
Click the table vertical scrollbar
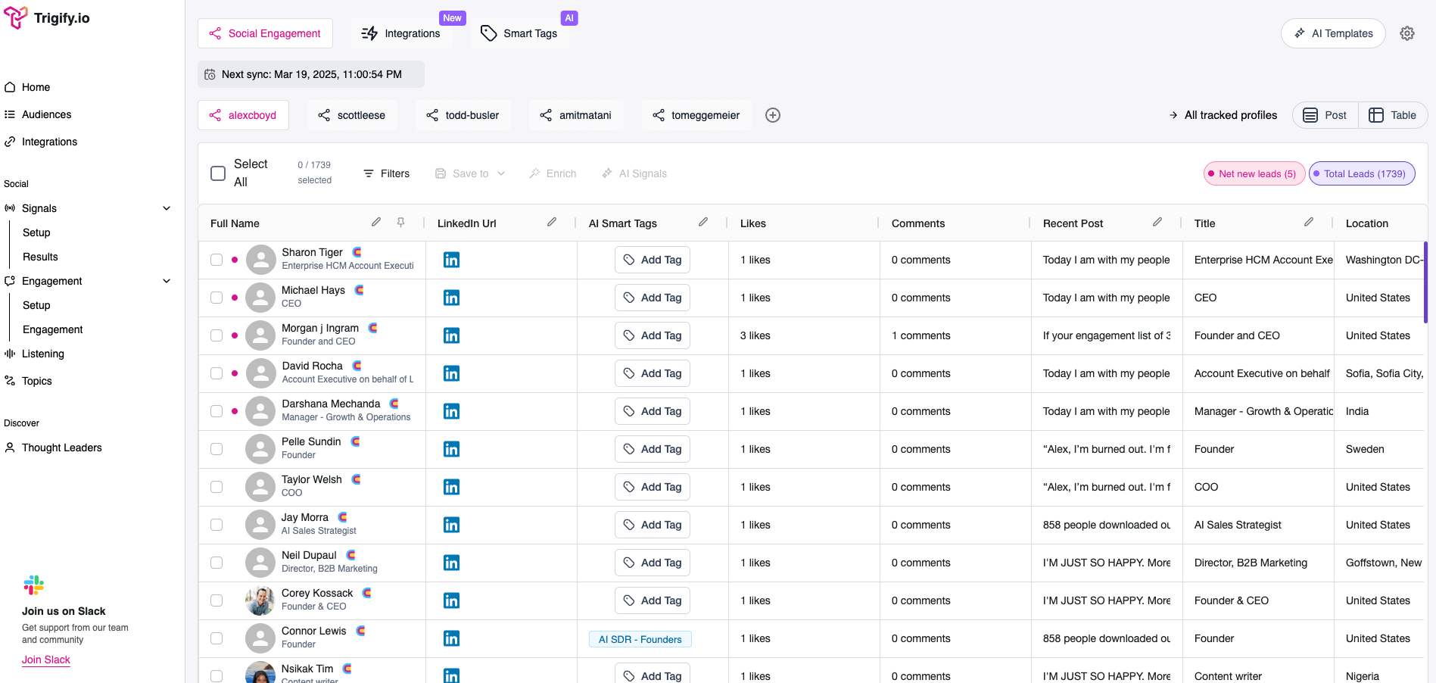click(1425, 282)
